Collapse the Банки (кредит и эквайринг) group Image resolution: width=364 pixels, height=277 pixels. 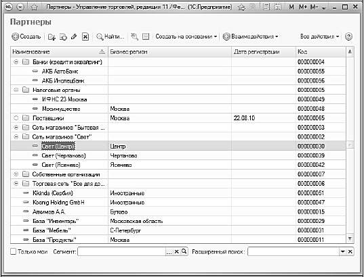click(x=16, y=62)
